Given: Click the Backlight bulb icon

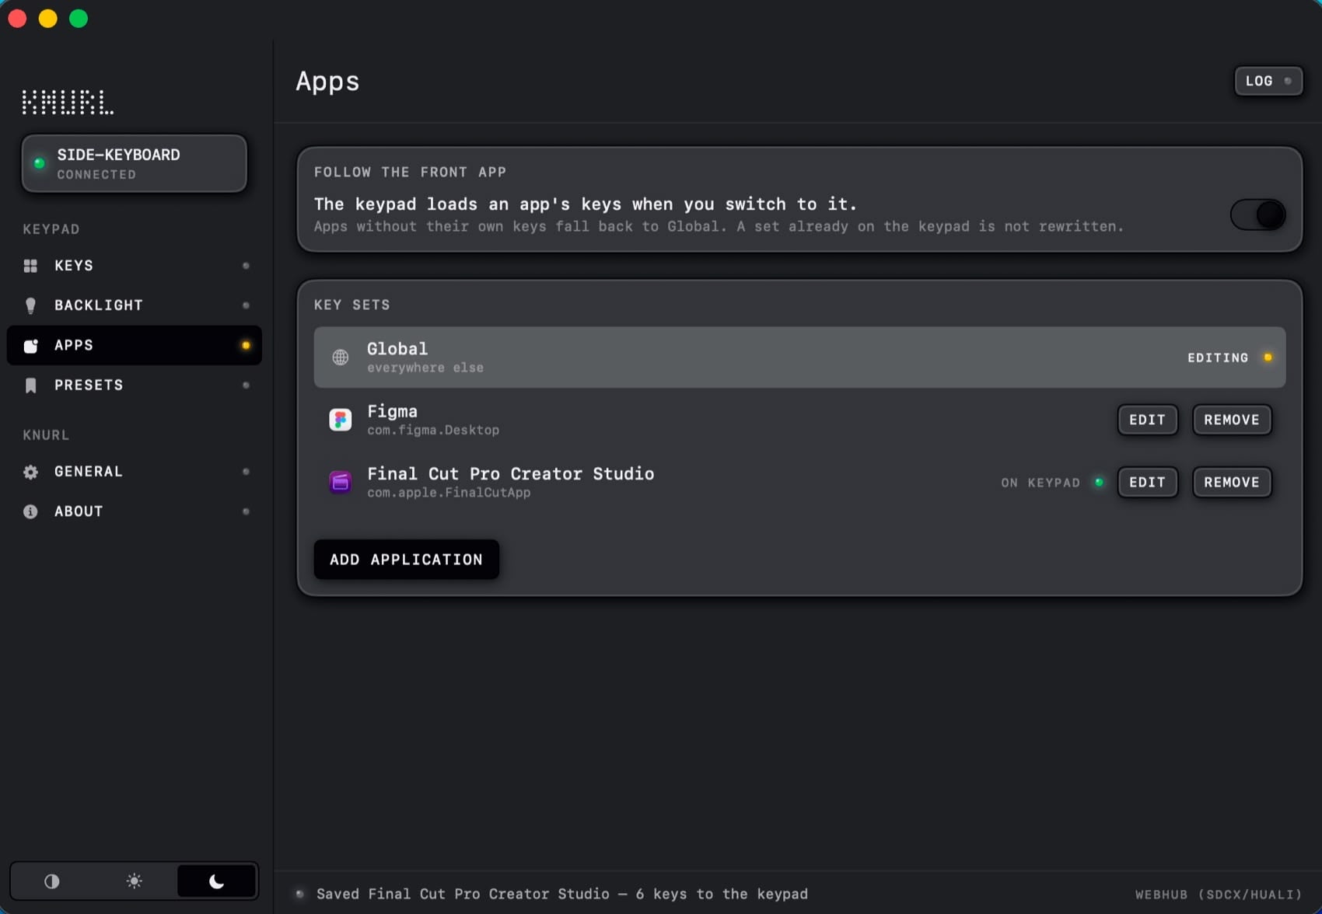Looking at the screenshot, I should tap(30, 305).
